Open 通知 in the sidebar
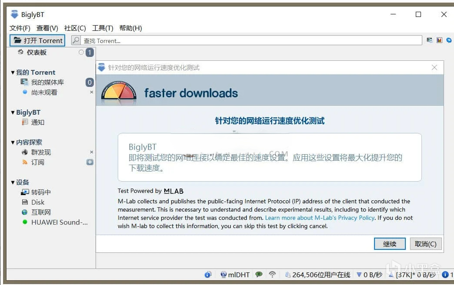 click(38, 122)
